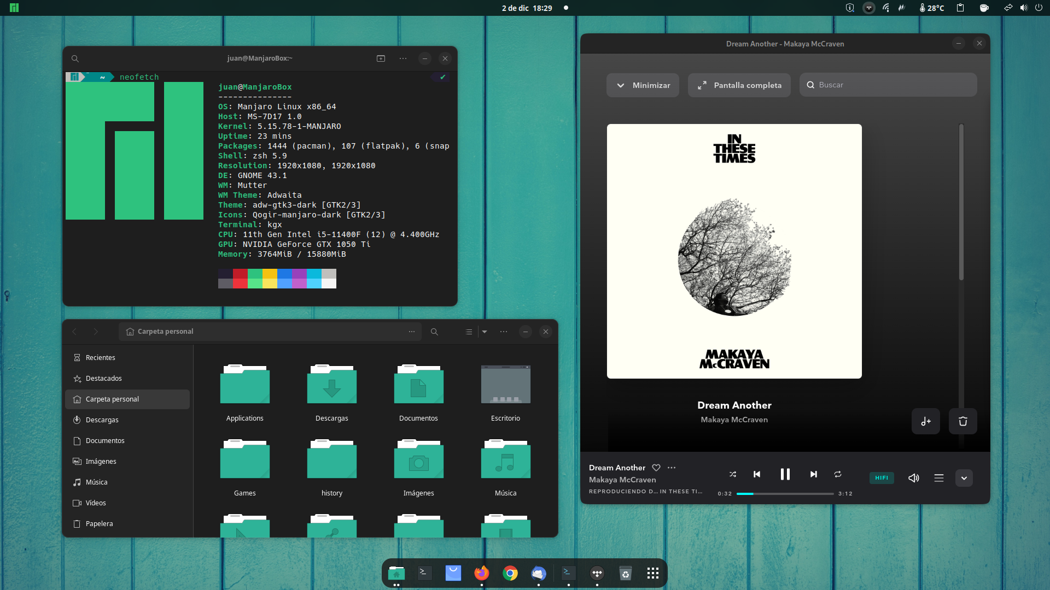This screenshot has height=590, width=1050.
Task: Open a new tab in the terminal
Action: (381, 58)
